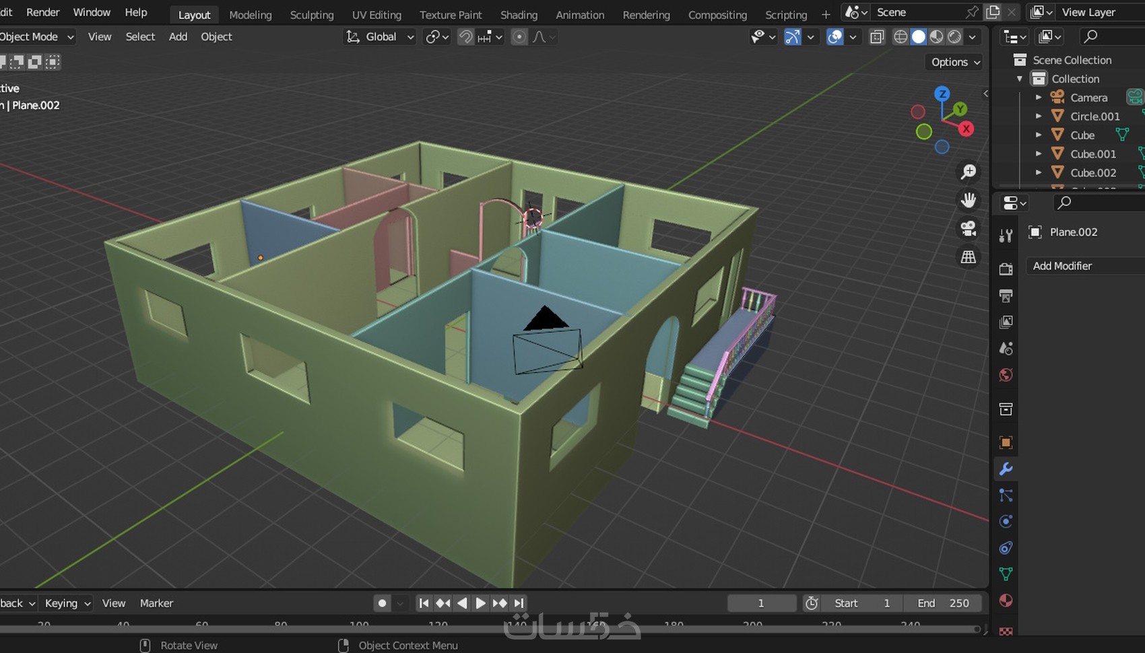The image size is (1145, 653).
Task: Click the red X axis gizmo ball
Action: pos(967,129)
